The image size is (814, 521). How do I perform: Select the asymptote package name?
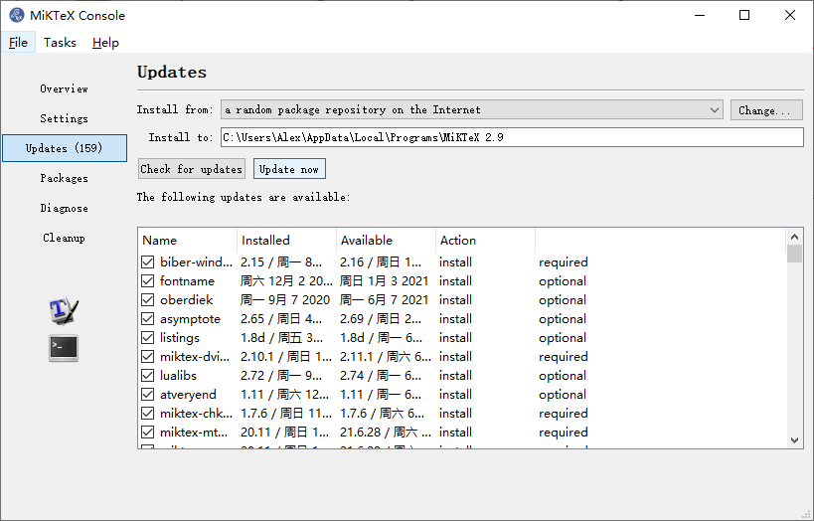190,319
